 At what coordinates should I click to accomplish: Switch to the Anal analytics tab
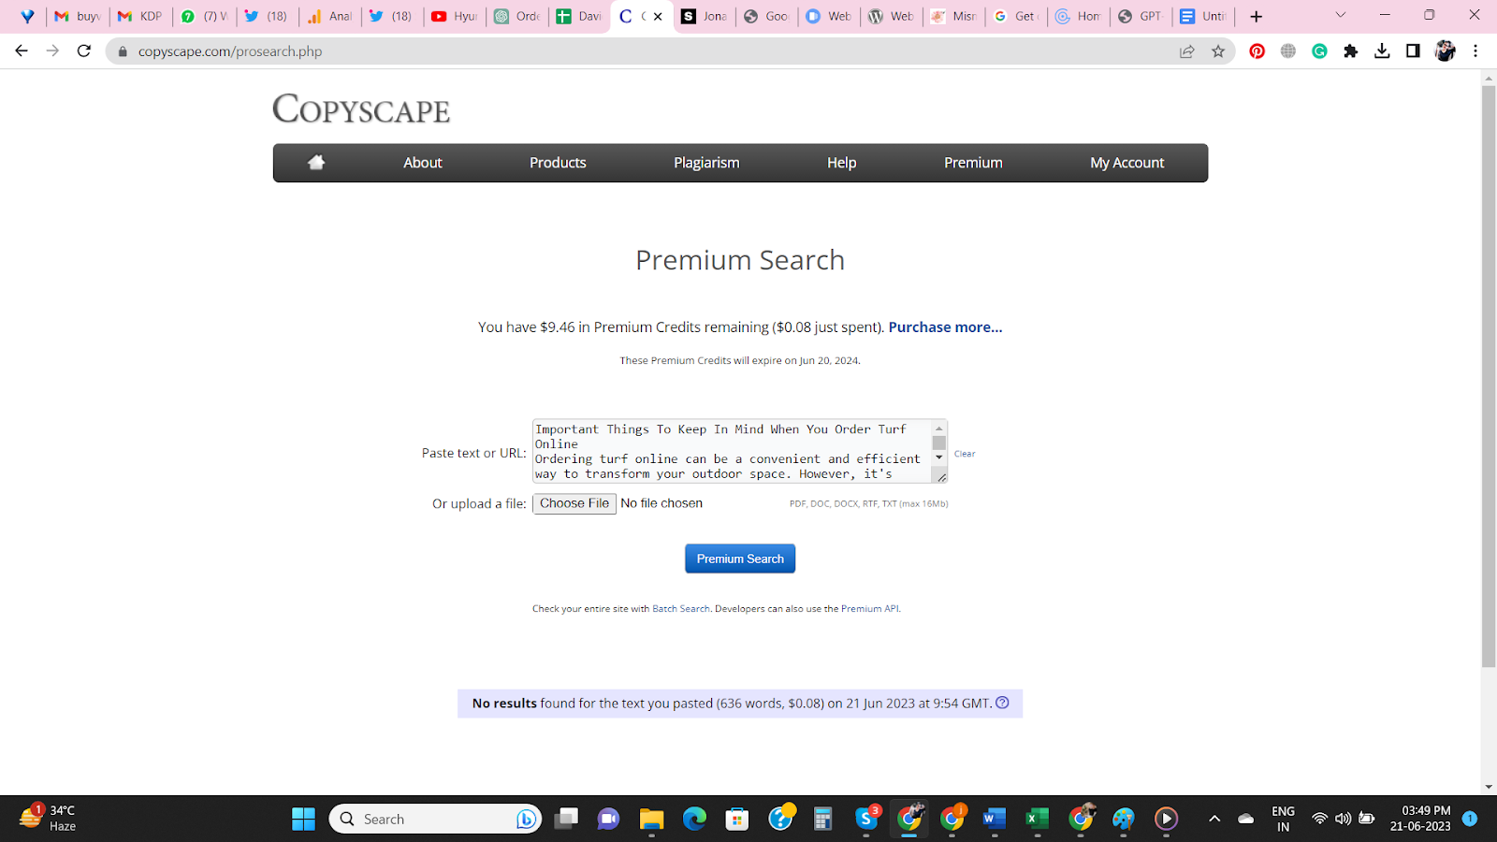point(330,16)
